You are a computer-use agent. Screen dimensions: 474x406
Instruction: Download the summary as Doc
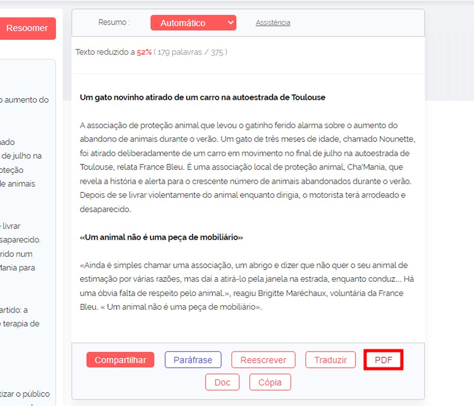222,382
